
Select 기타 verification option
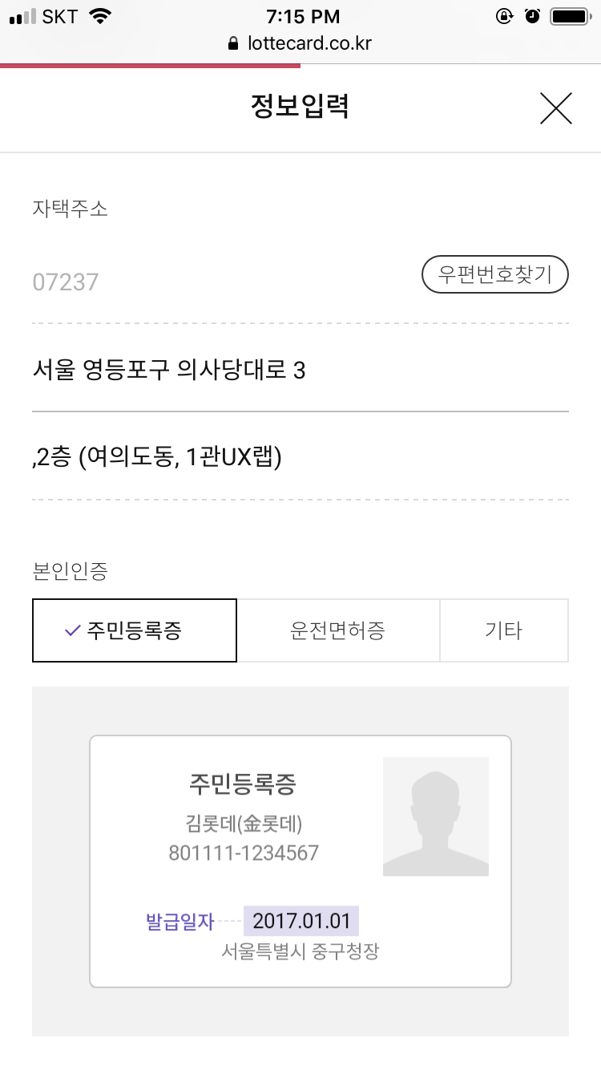504,630
